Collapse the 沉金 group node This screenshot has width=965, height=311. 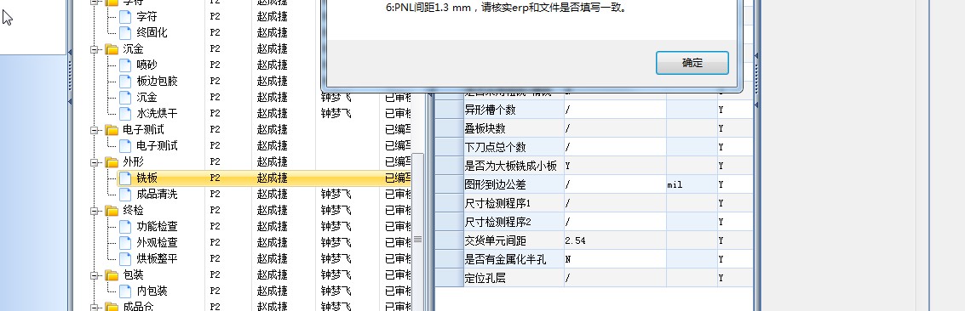tap(95, 49)
